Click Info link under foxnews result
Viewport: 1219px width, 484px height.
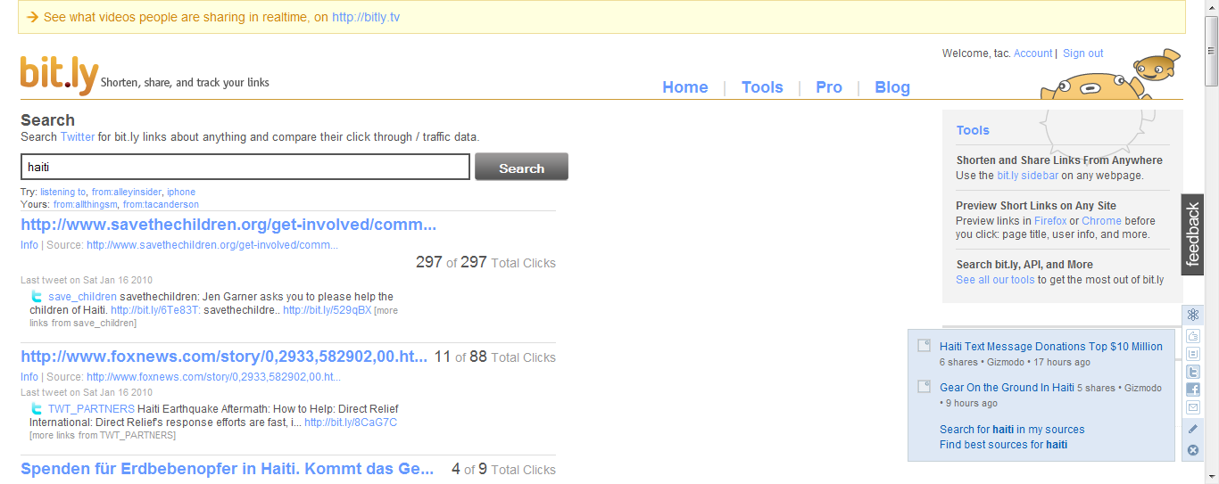29,377
